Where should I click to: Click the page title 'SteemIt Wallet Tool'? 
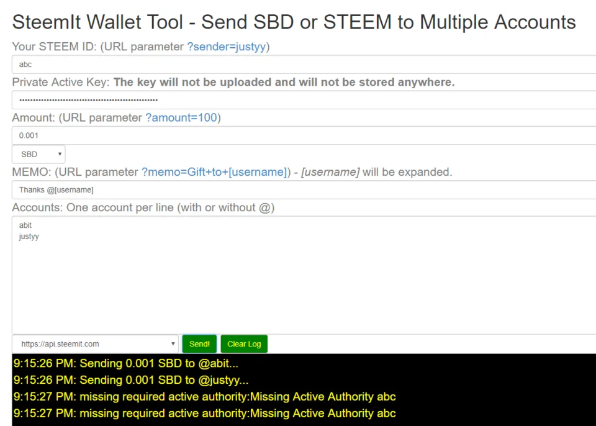tap(97, 22)
